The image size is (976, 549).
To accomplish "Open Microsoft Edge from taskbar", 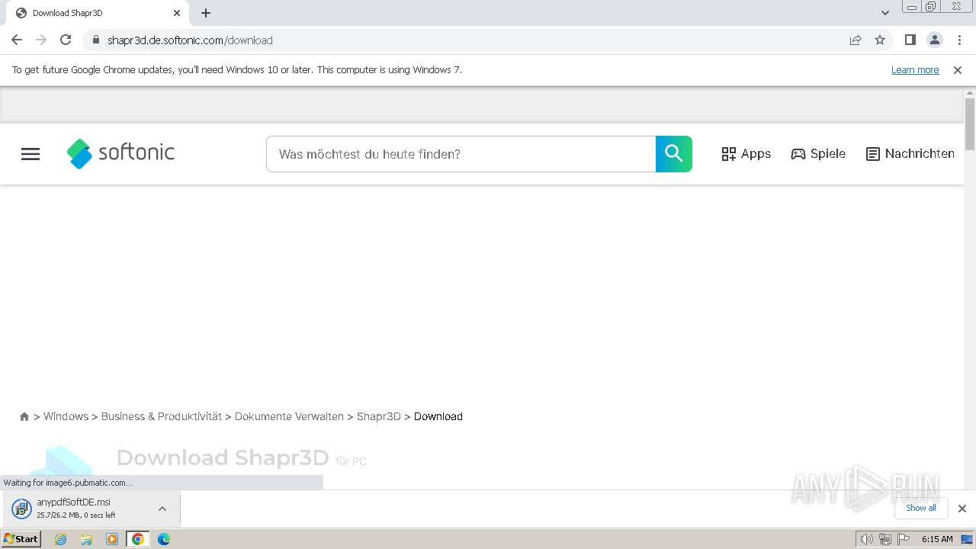I will point(164,539).
